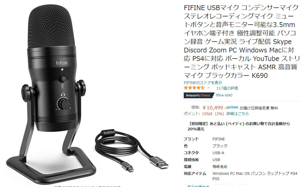Click the headphone icon on the microphone
This screenshot has width=305, height=187.
(x=63, y=94)
